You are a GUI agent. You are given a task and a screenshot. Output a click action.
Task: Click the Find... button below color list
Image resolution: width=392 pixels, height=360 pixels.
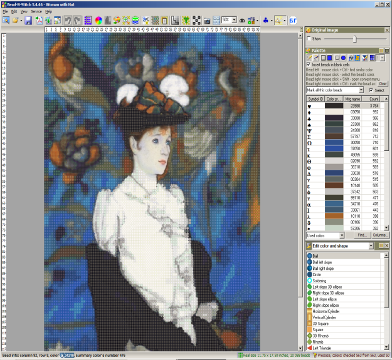(363, 235)
